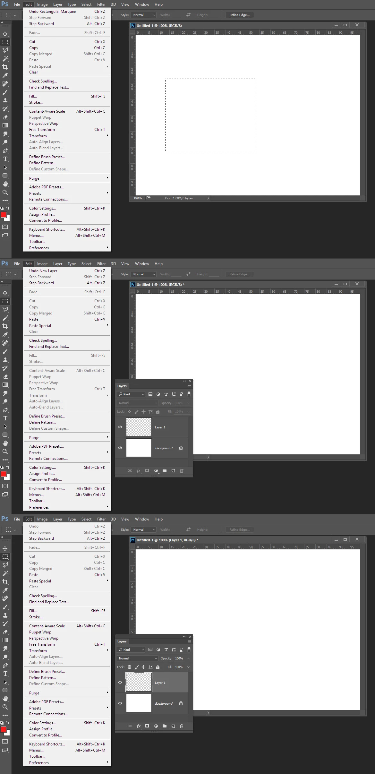Viewport: 375px width, 774px height.
Task: Select Path Selection tool beside Undo New Layer menu
Action: 5,426
